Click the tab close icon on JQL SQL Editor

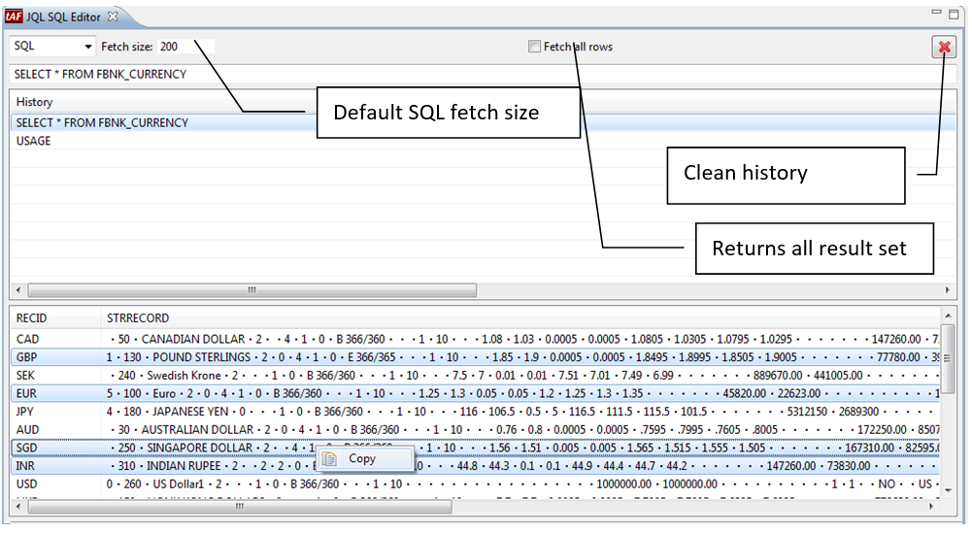113,17
